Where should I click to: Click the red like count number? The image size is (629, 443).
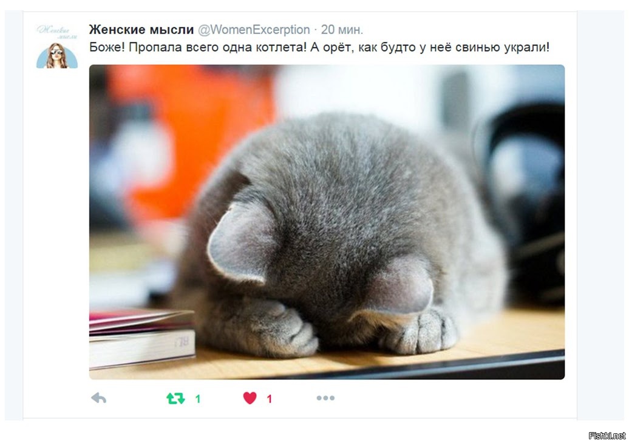tap(270, 399)
